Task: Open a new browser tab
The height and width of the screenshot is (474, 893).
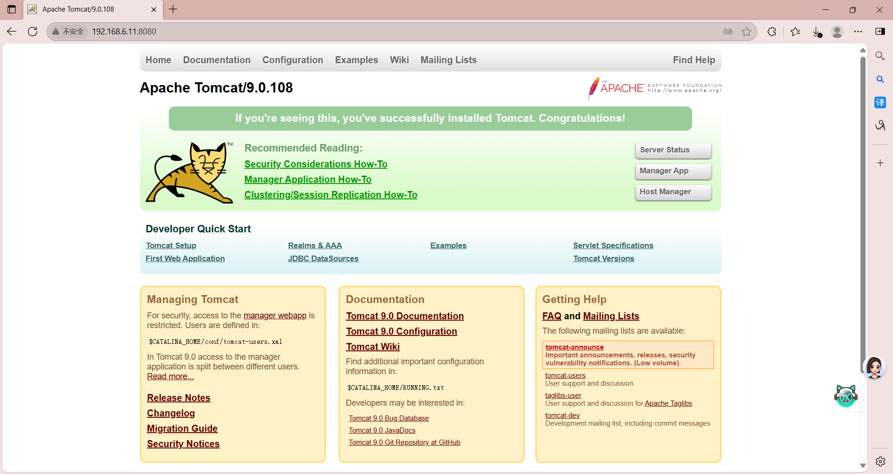Action: coord(173,9)
